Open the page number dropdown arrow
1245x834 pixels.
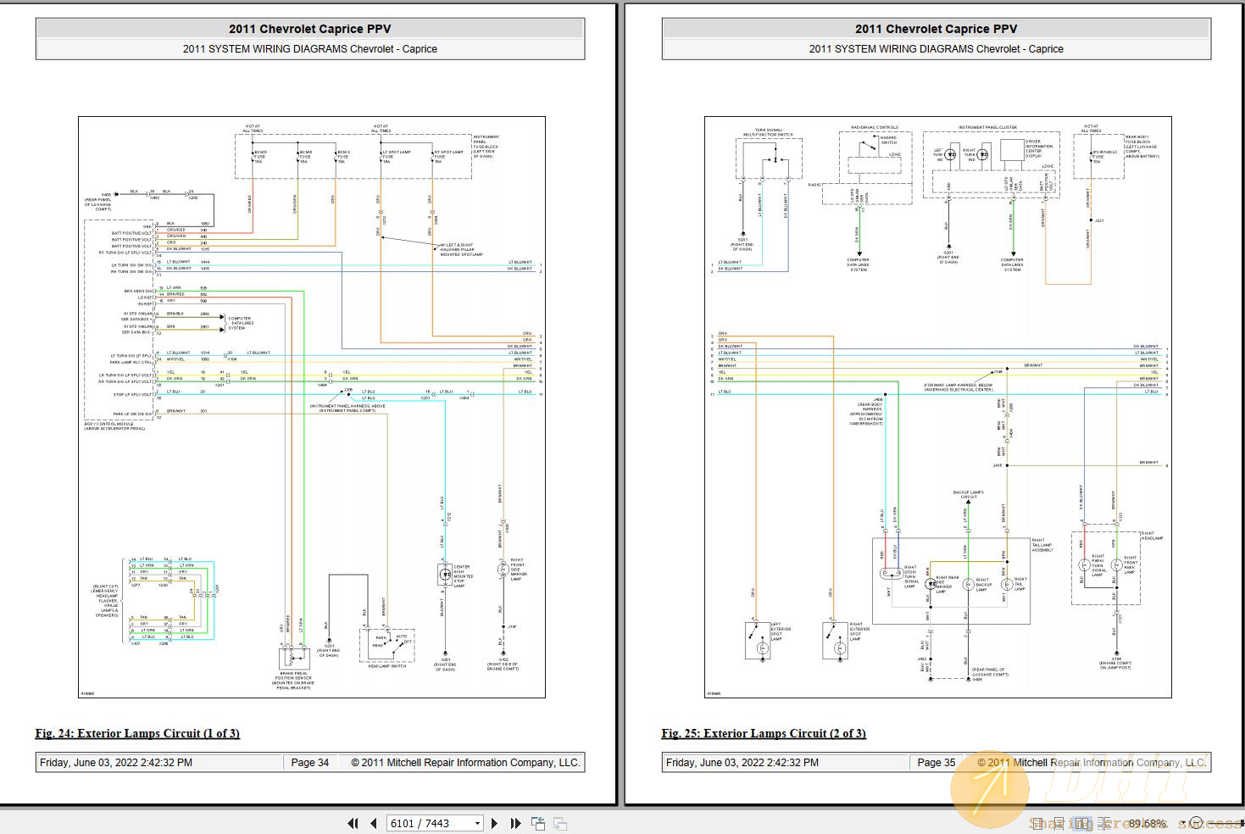[x=477, y=823]
